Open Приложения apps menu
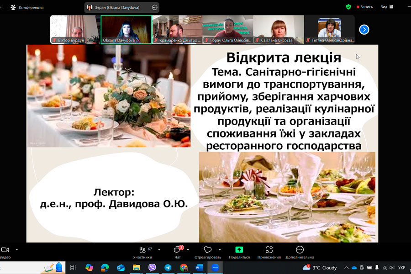The height and width of the screenshot is (274, 411). pyautogui.click(x=269, y=253)
